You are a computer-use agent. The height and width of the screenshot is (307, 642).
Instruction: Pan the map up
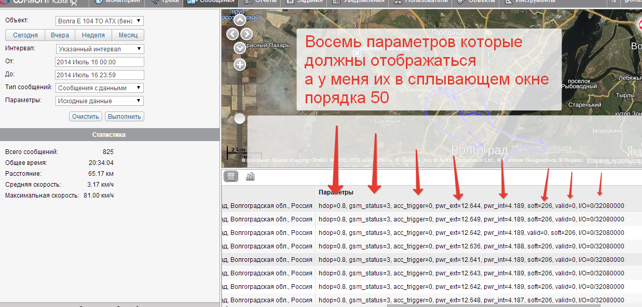coord(240,21)
